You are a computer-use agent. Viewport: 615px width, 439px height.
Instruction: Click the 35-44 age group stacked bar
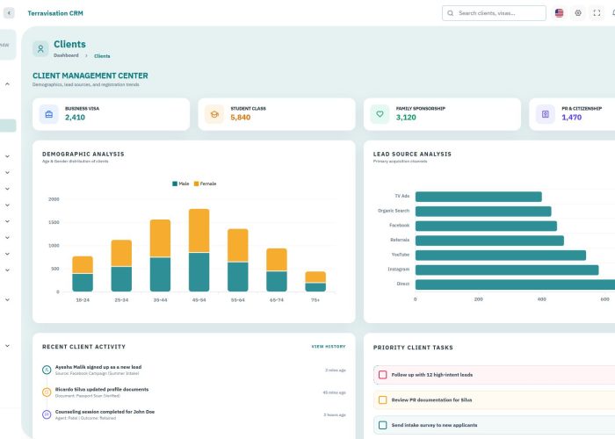(x=160, y=255)
